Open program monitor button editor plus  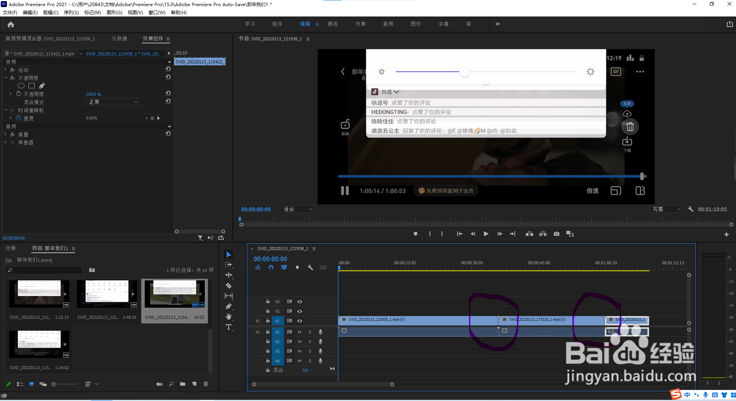[x=726, y=234]
